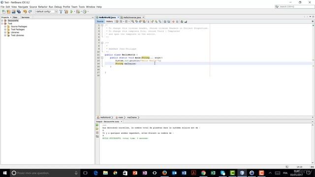Minimize the Projects panel

pos(93,18)
